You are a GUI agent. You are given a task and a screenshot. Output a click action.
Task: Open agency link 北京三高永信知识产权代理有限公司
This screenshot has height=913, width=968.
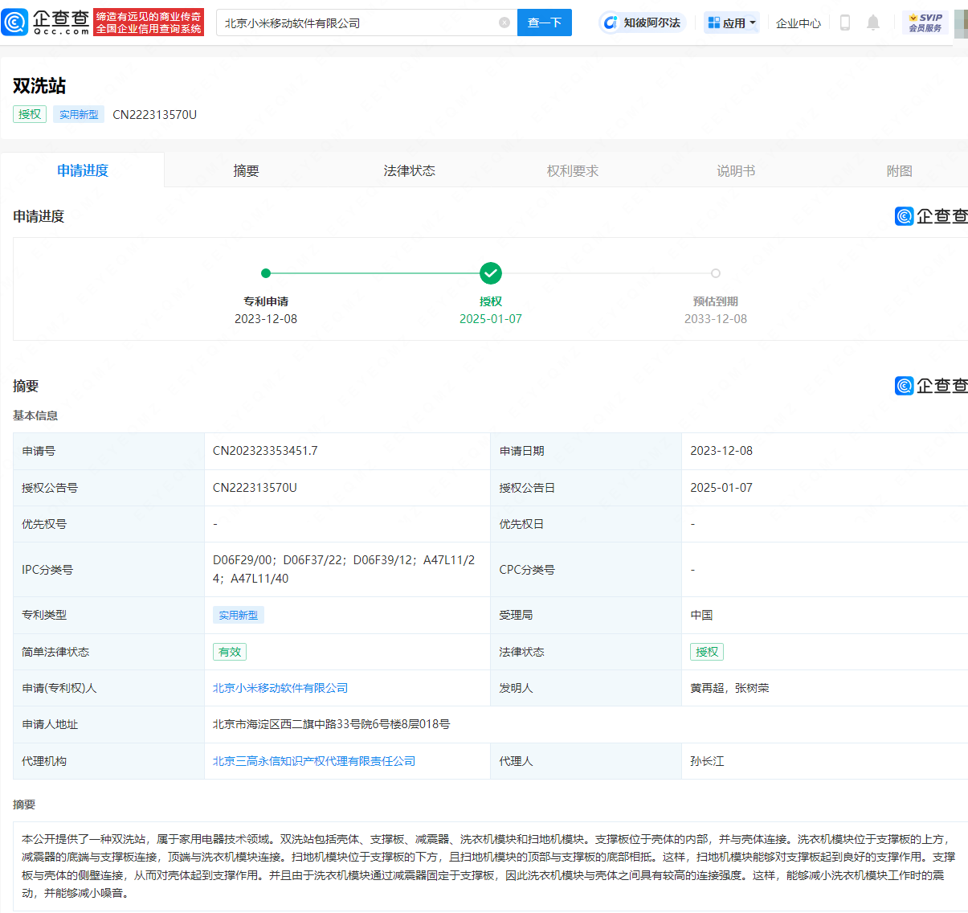pos(314,761)
